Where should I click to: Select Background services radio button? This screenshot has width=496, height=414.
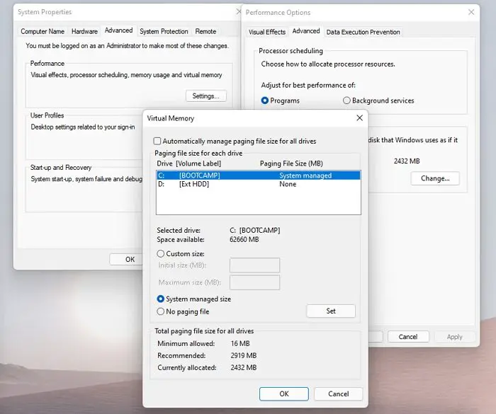coord(346,100)
